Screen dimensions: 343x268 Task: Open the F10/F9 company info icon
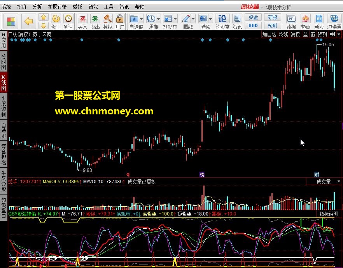click(x=168, y=19)
